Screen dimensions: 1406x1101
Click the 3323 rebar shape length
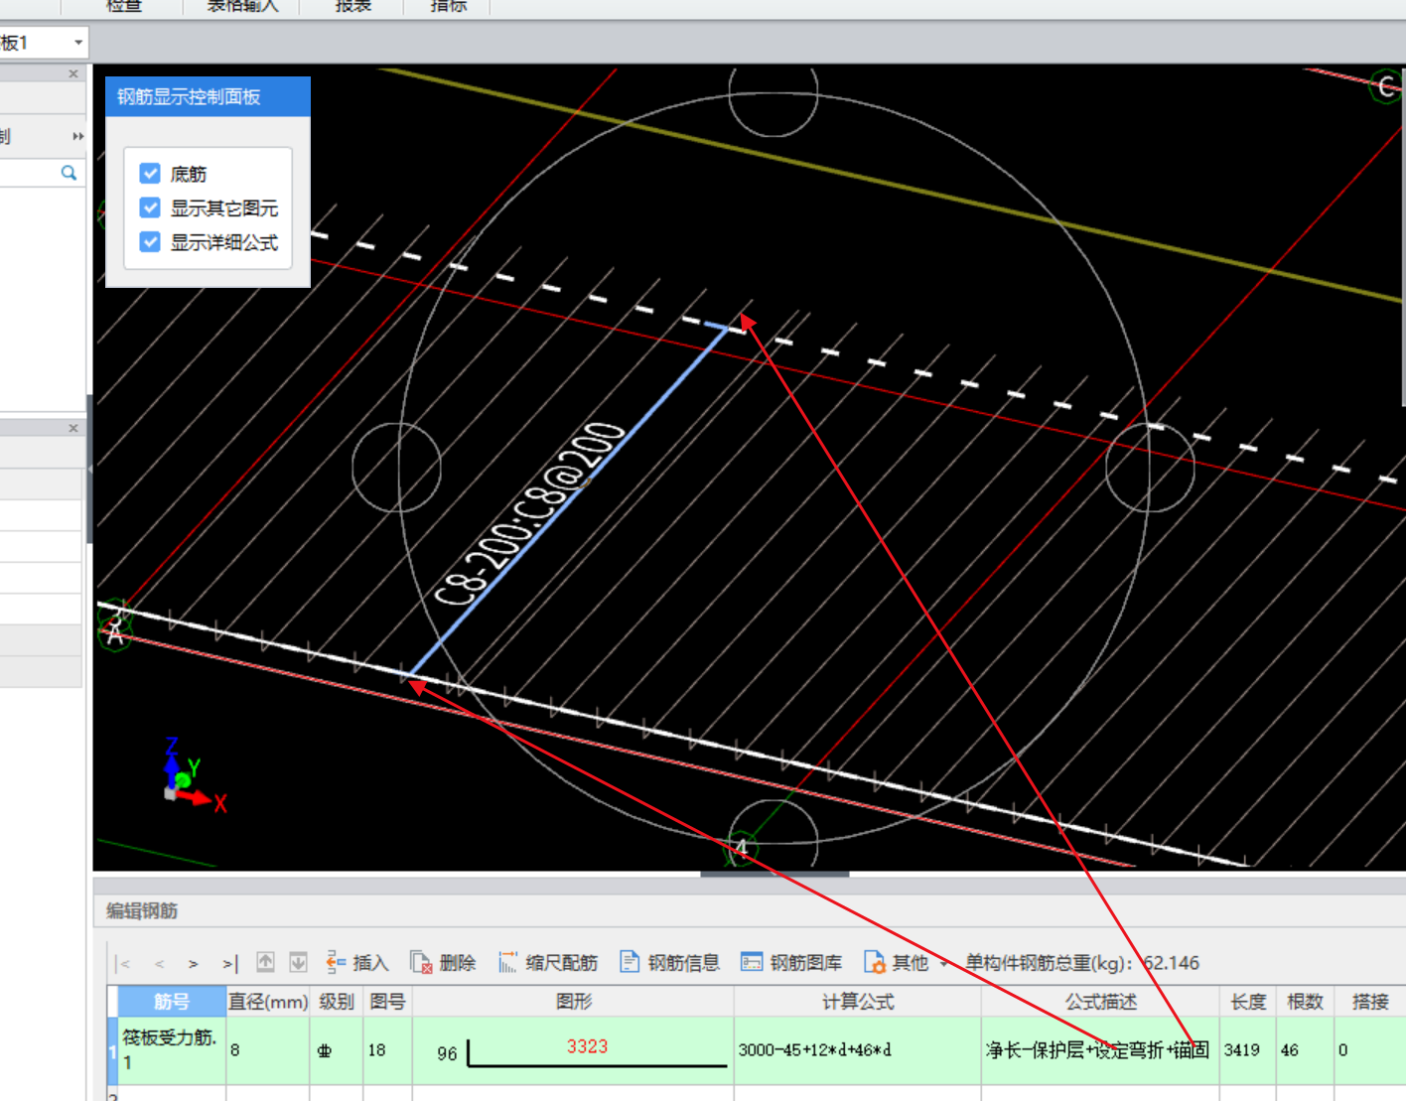tap(587, 1046)
